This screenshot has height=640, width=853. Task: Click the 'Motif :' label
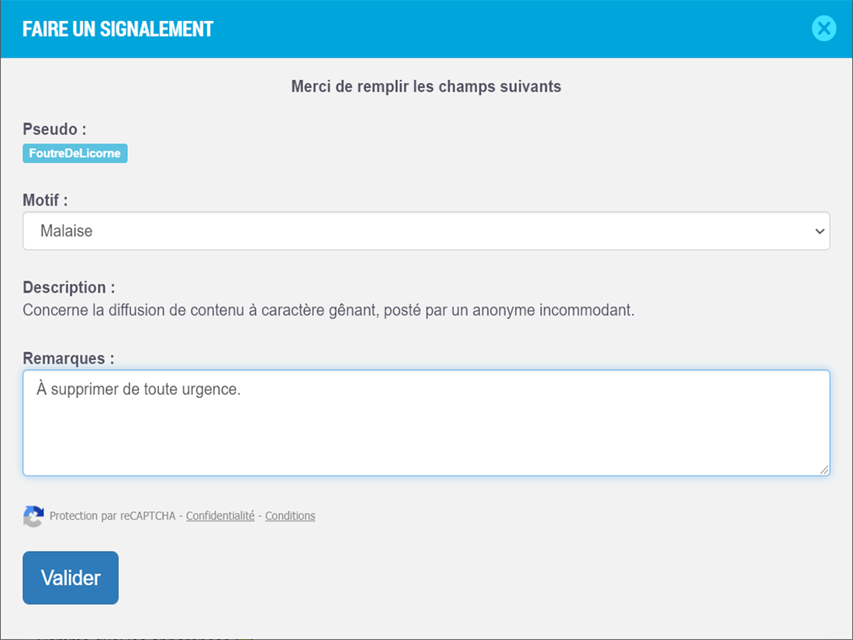45,200
